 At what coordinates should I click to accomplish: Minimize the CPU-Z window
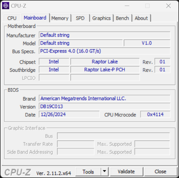click(127, 6)
